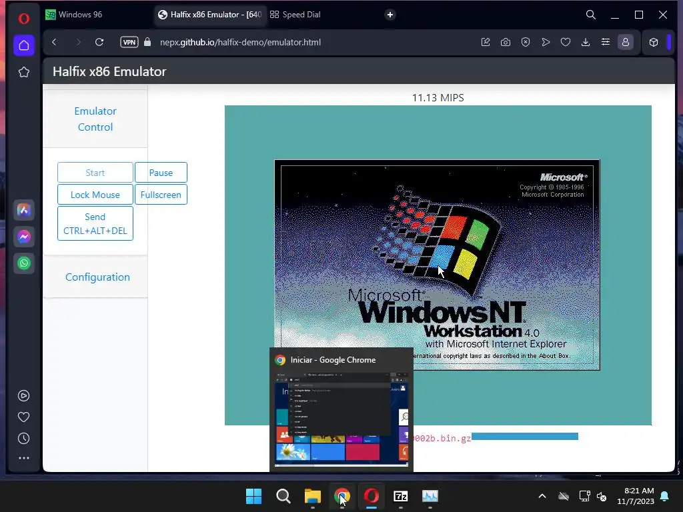Open the heart pinboards sidebar icon
683x512 pixels.
[x=23, y=417]
